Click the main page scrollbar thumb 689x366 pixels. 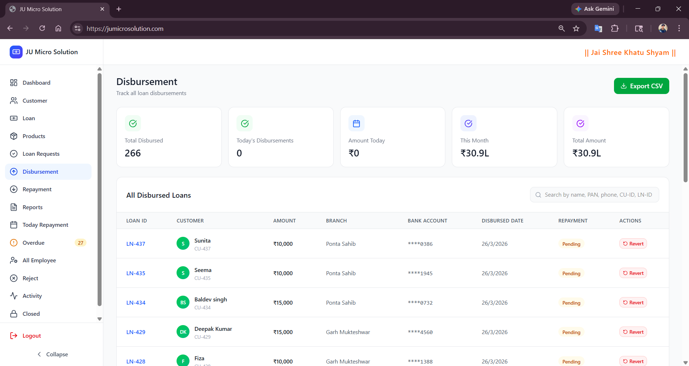click(x=685, y=128)
